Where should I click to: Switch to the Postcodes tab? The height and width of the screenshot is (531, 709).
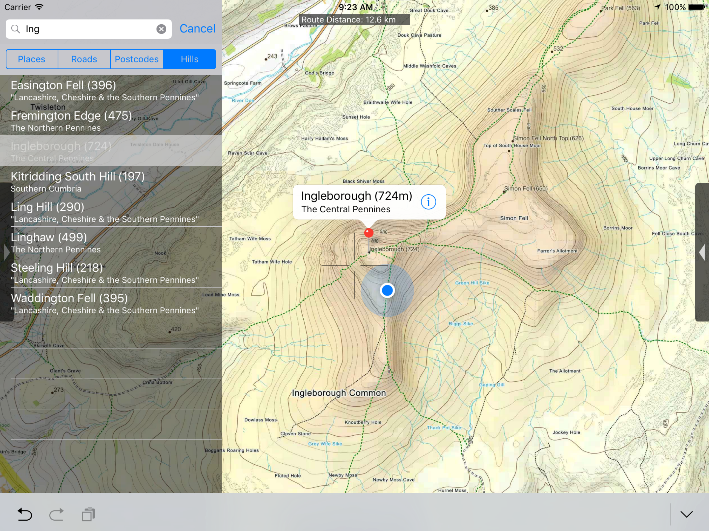tap(137, 59)
